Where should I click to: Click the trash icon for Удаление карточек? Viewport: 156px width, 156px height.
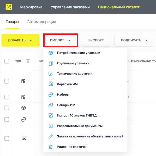(x=51, y=147)
